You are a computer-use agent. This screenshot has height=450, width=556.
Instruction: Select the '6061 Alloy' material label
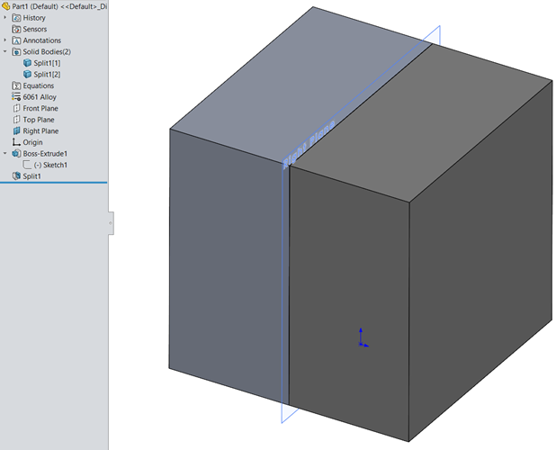click(x=40, y=97)
